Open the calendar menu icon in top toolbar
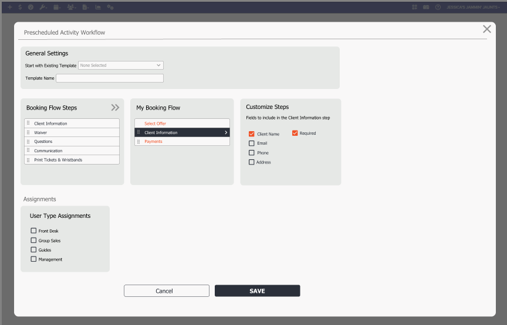Screen dimensions: 507x325 point(57,7)
